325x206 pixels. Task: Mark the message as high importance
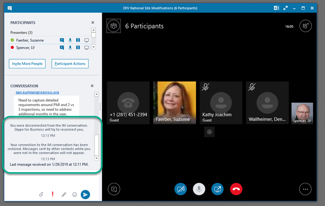tap(53, 194)
